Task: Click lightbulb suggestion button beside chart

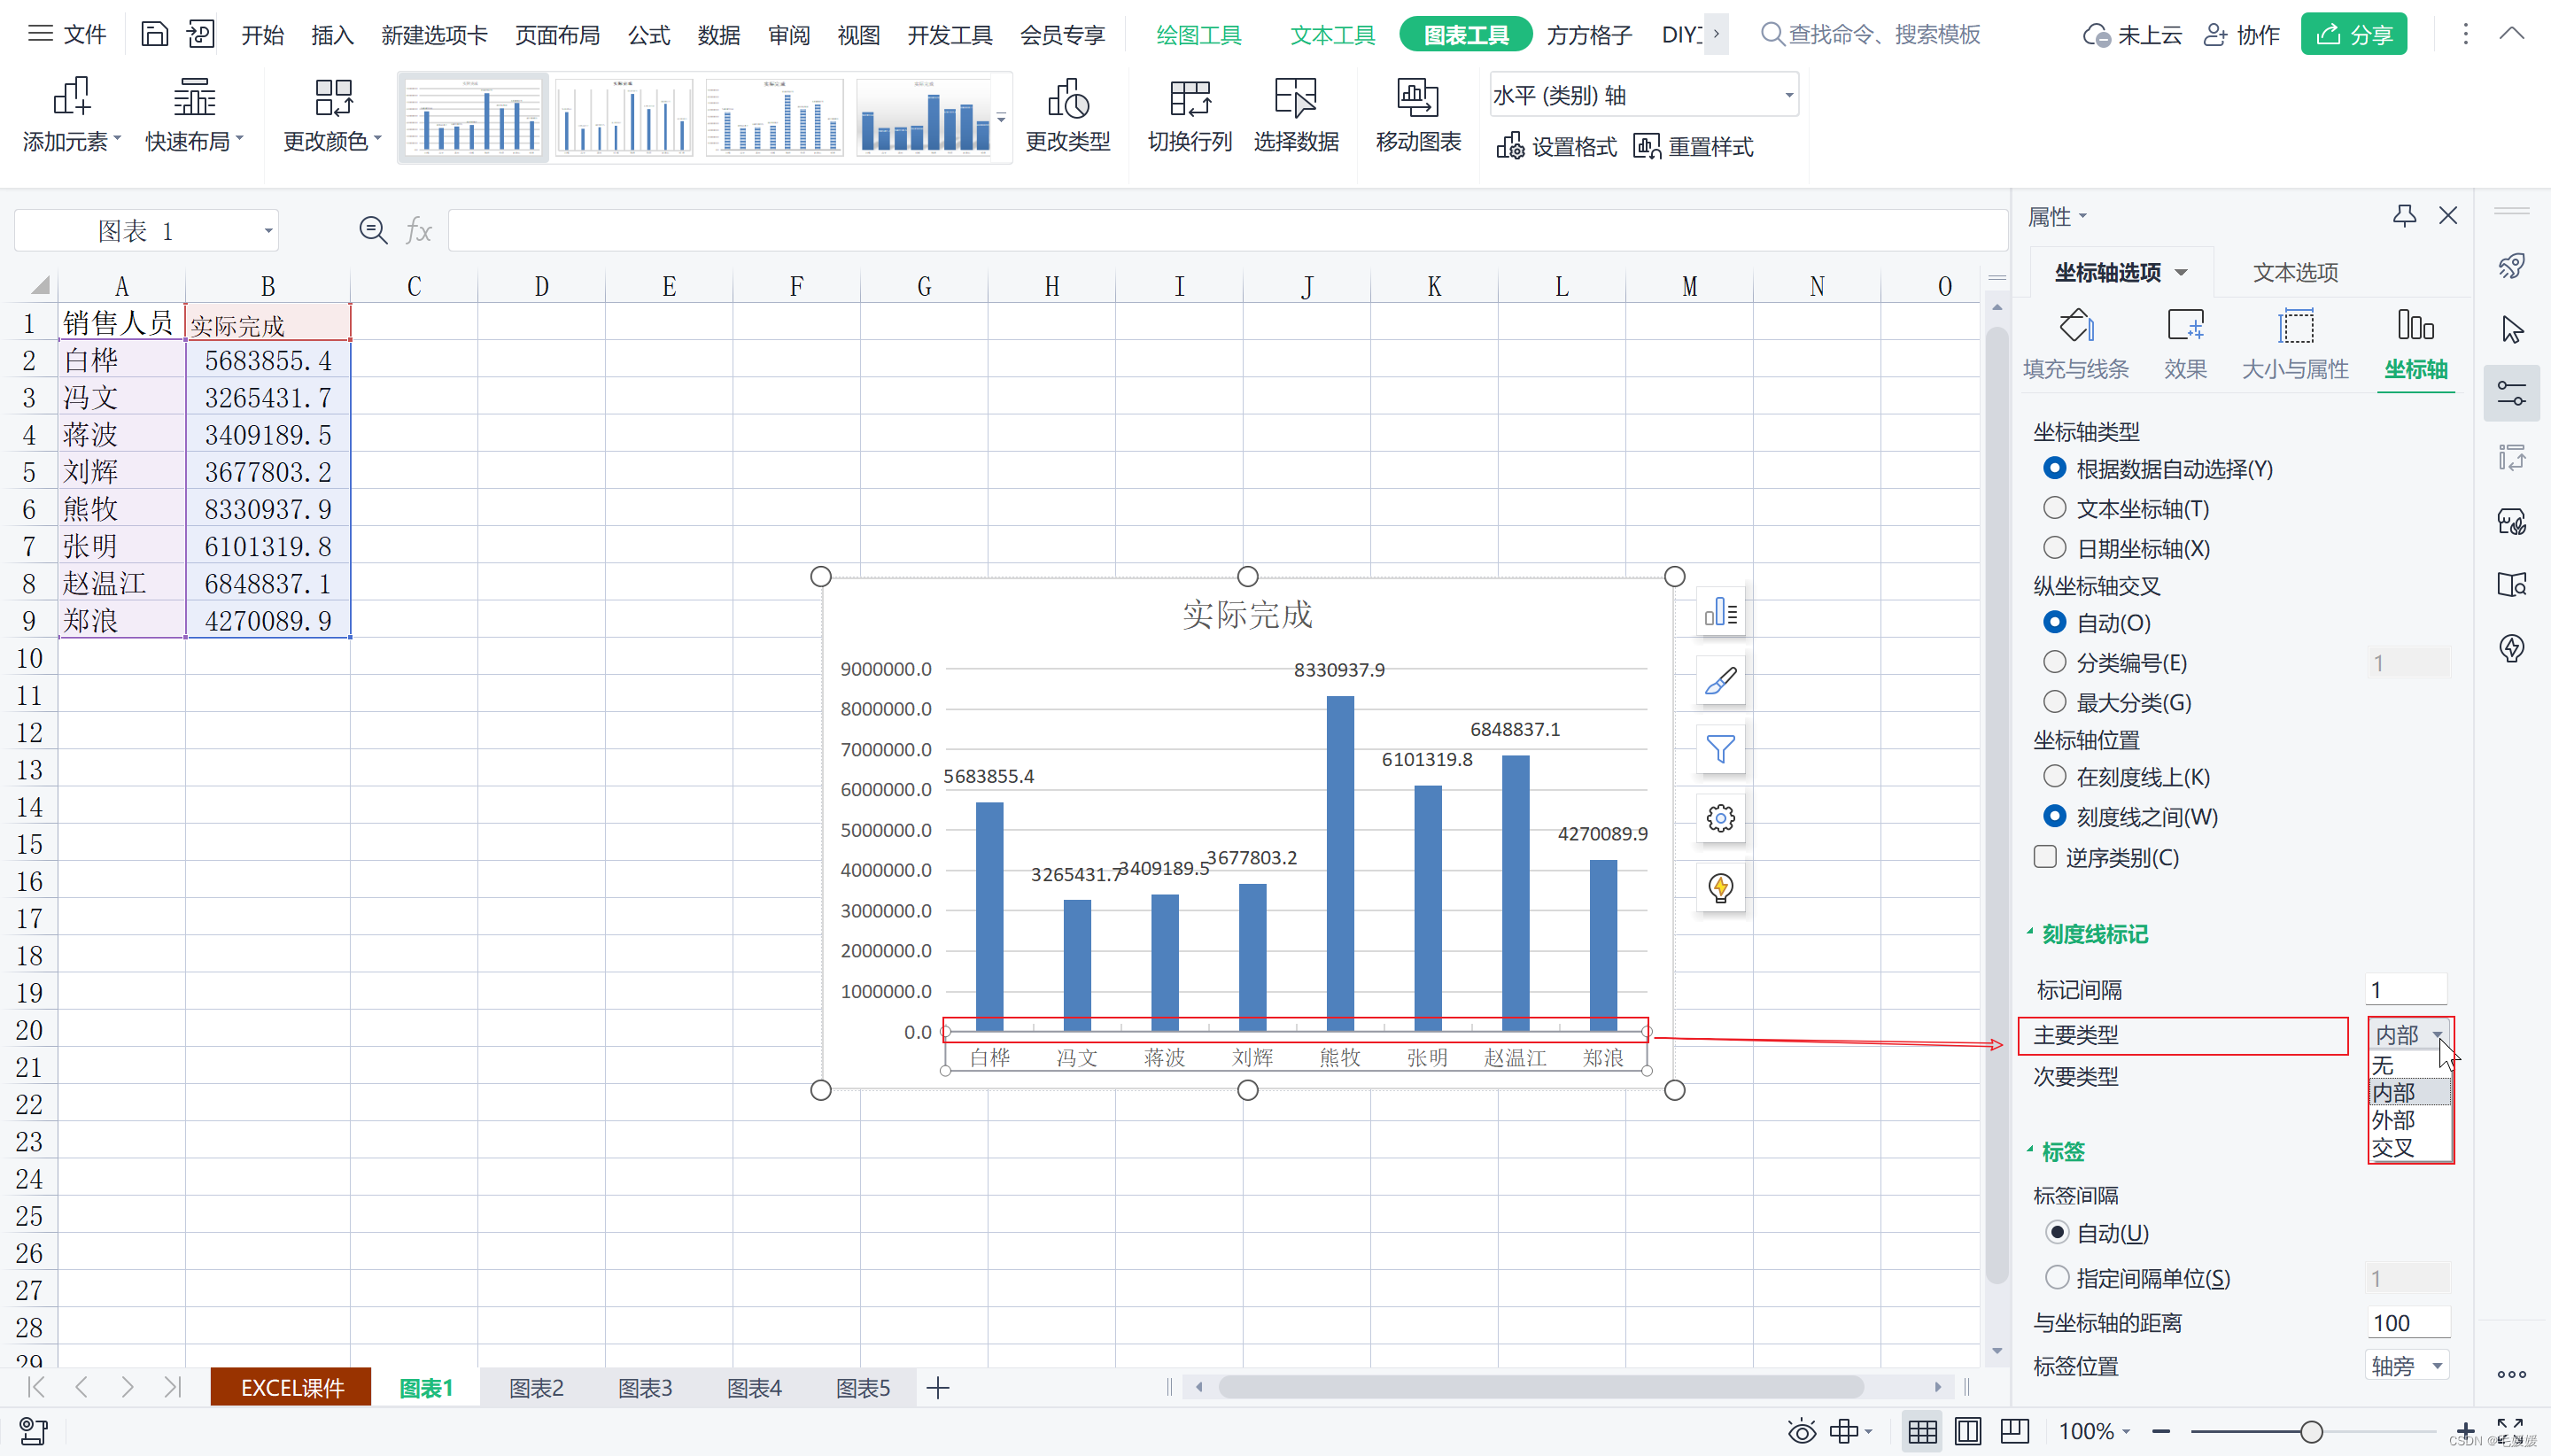Action: (1721, 887)
